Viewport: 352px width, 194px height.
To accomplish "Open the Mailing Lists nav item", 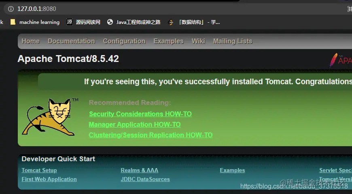I will tap(233, 41).
